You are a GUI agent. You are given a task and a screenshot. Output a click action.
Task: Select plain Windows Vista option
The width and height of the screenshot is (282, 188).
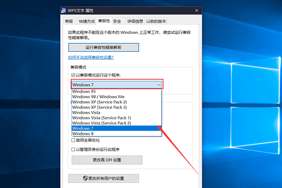tap(117, 112)
